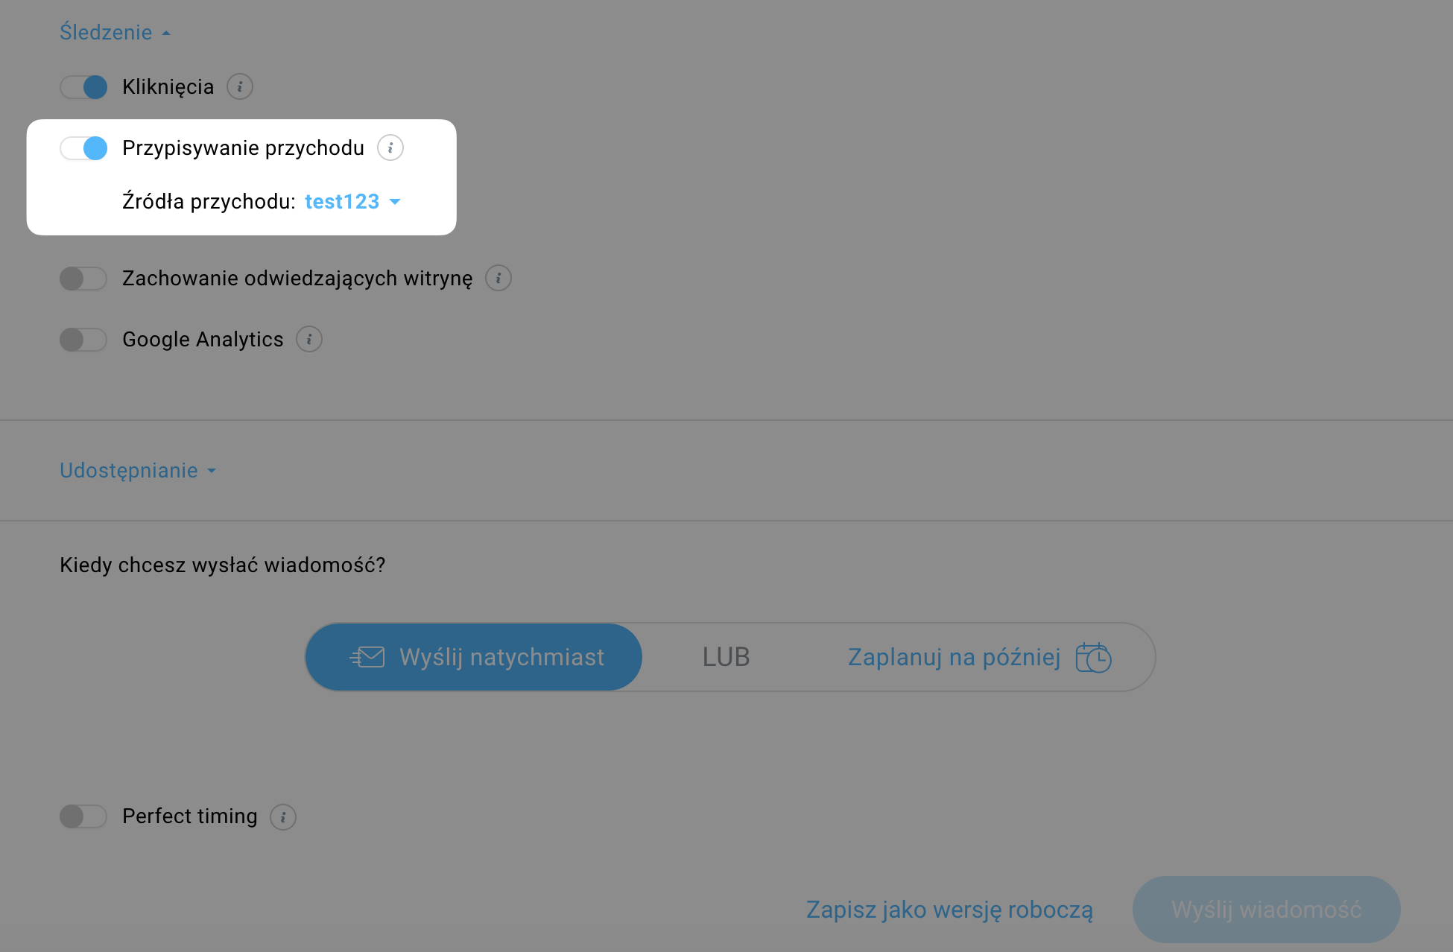Enable Zachowanie odwiedzających witrynę toggle
The height and width of the screenshot is (952, 1453).
tap(83, 279)
